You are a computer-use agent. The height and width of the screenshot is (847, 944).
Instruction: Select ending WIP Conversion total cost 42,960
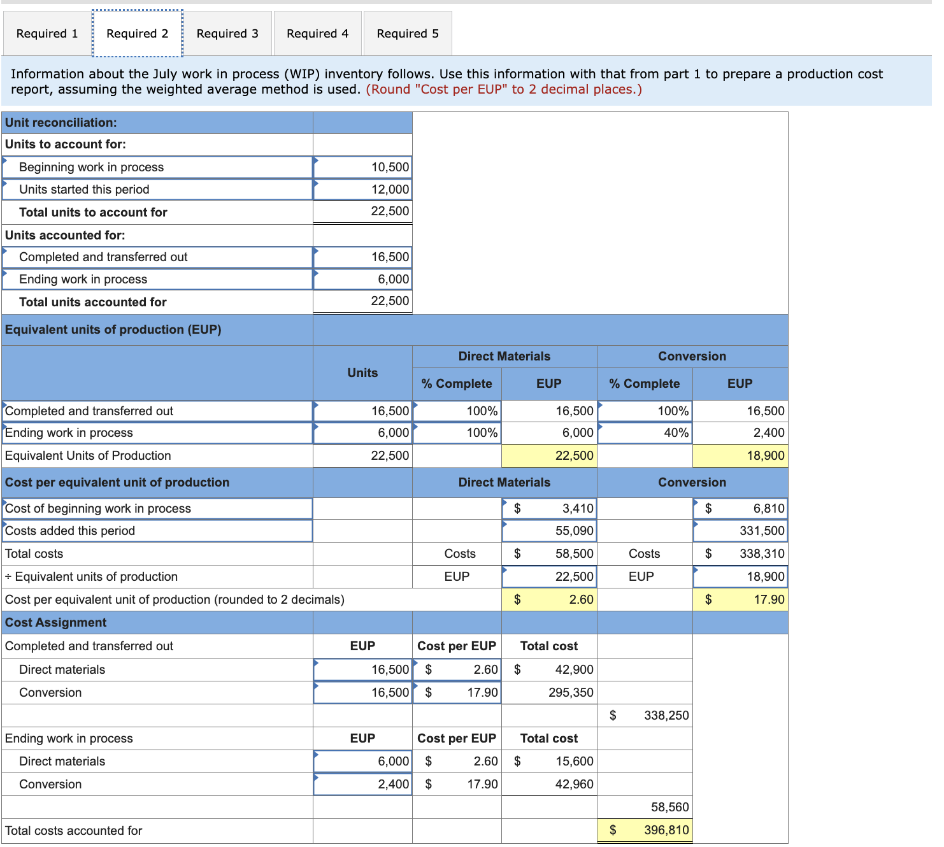[x=549, y=784]
